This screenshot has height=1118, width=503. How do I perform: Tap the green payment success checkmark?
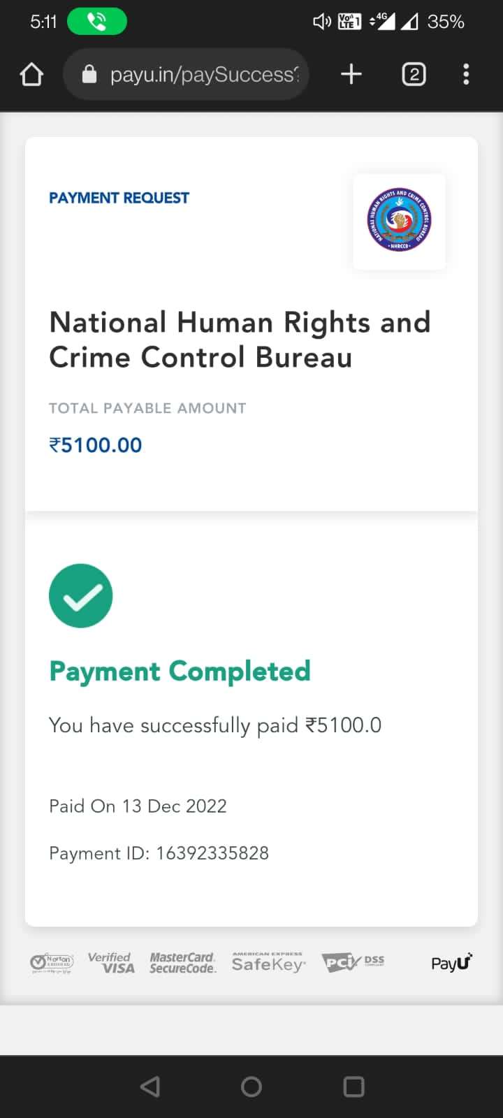coord(80,595)
